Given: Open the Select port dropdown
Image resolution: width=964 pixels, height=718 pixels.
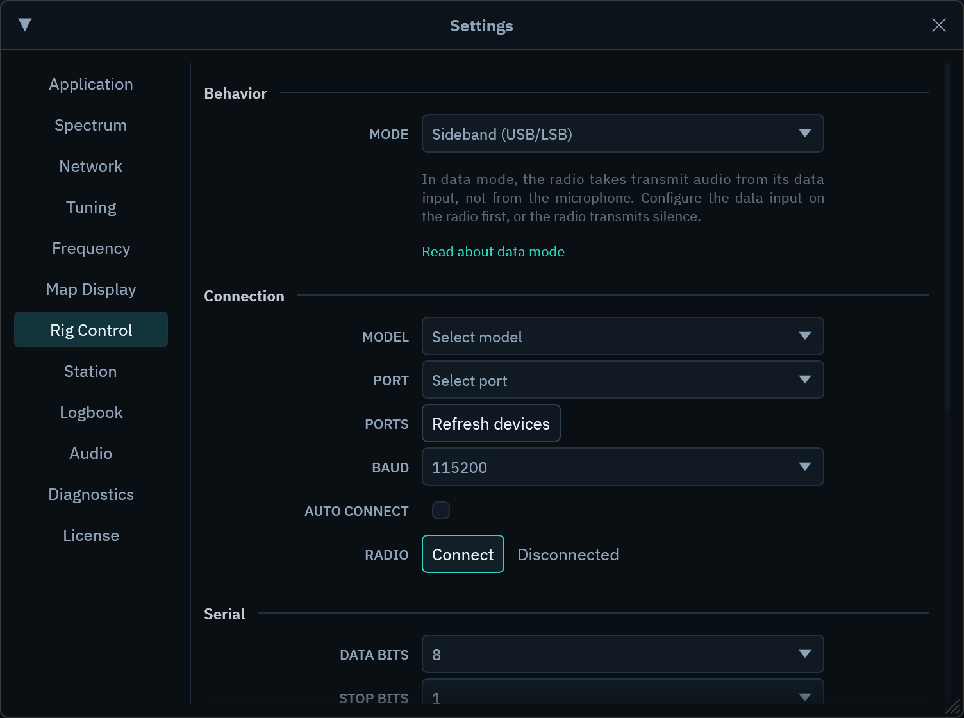Looking at the screenshot, I should pyautogui.click(x=622, y=380).
